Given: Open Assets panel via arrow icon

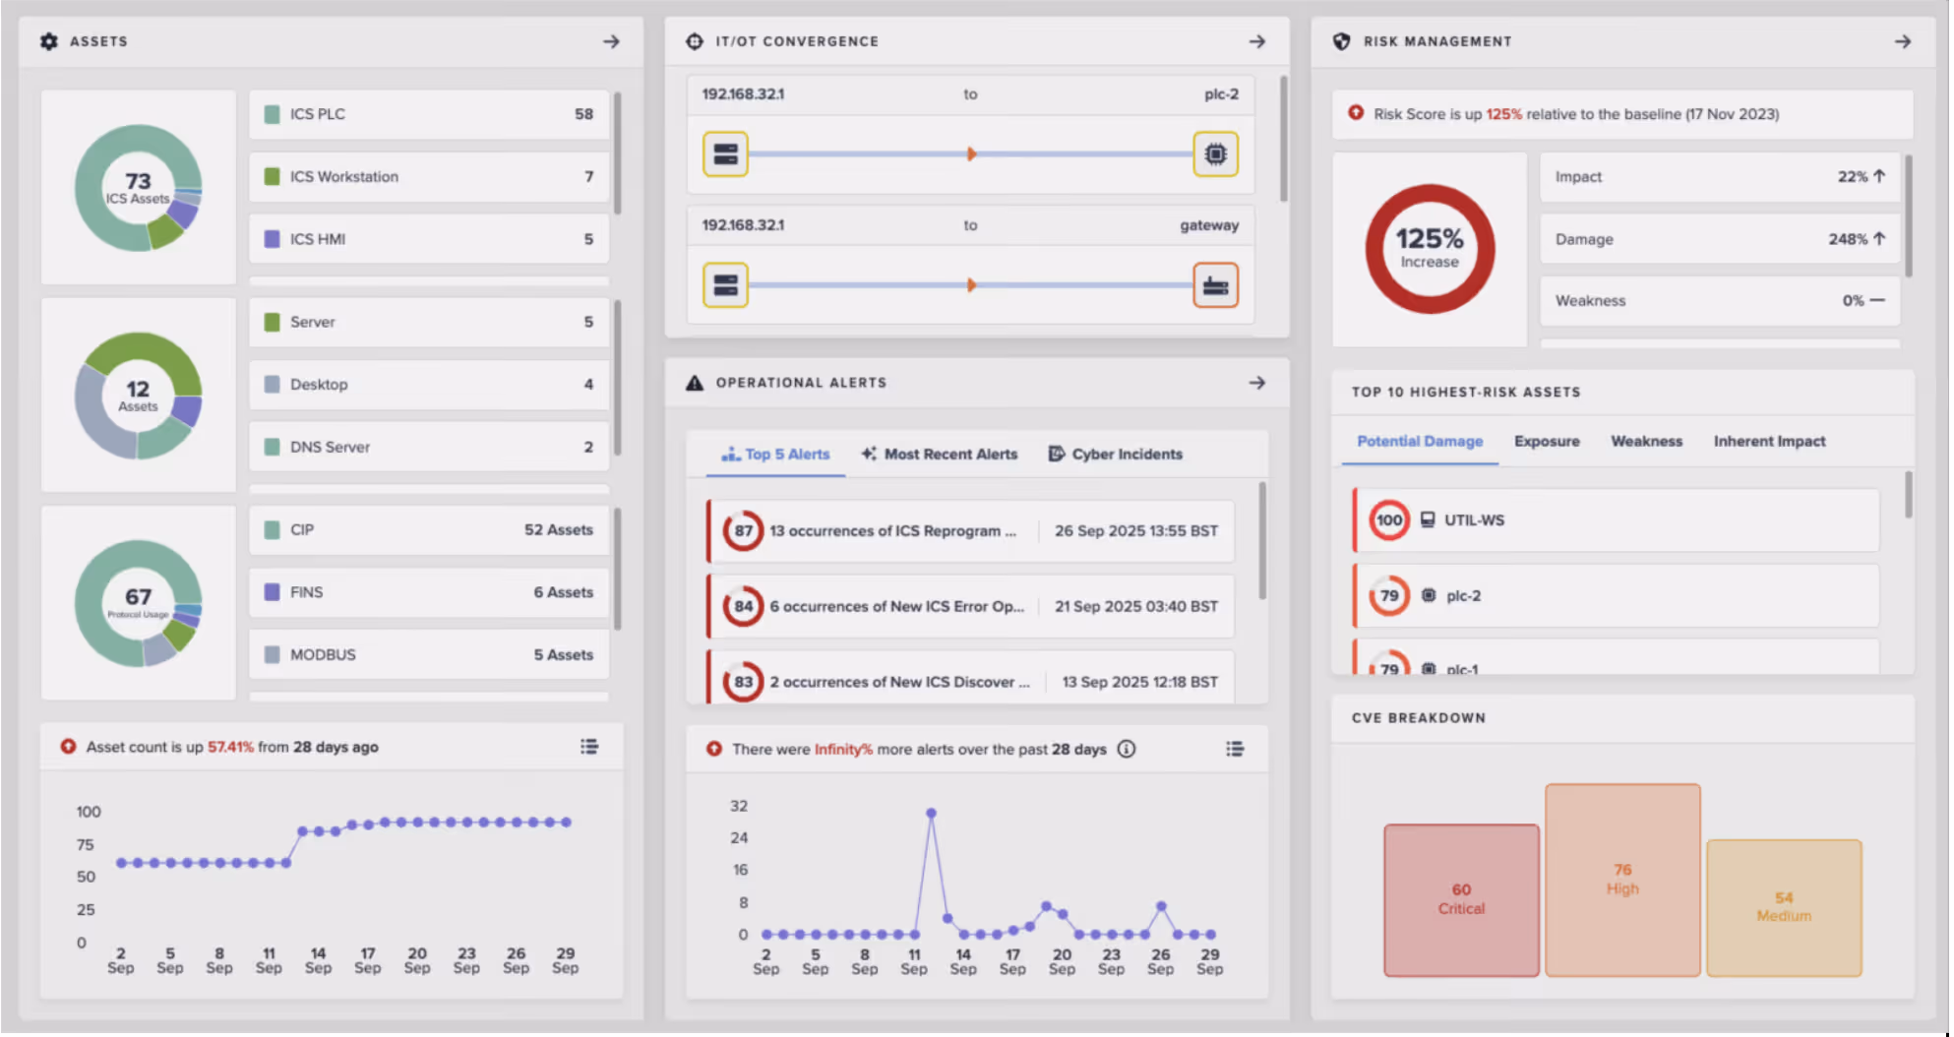Looking at the screenshot, I should tap(611, 41).
